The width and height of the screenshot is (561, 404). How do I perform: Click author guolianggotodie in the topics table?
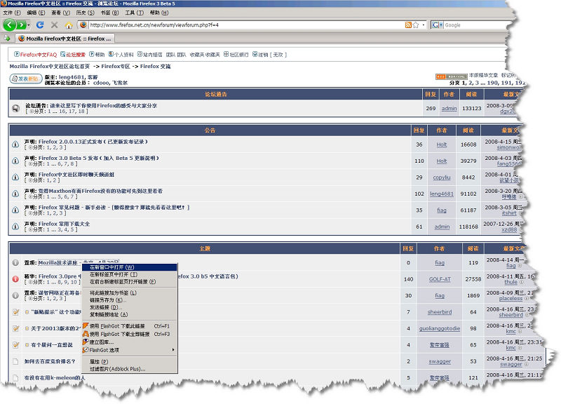(440, 328)
